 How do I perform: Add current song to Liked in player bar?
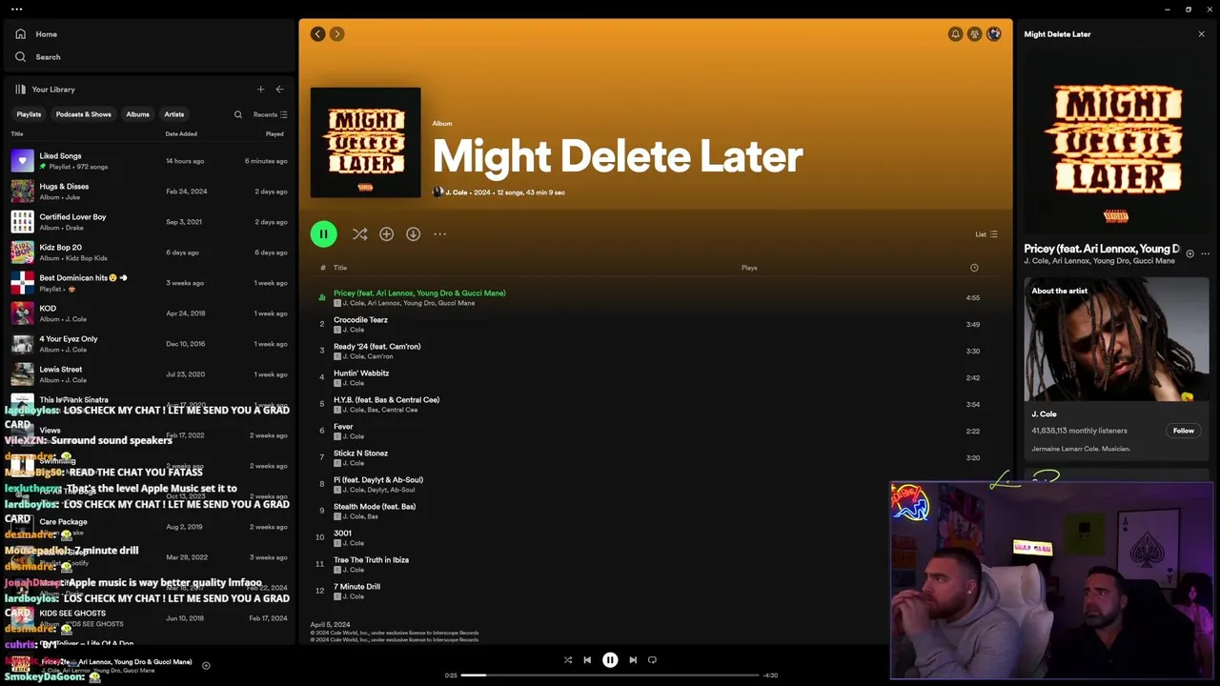coord(206,666)
